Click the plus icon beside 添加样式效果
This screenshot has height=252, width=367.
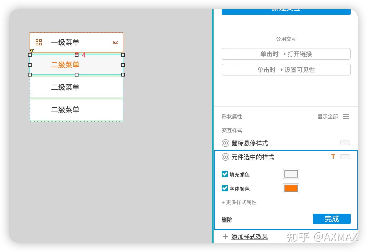coord(226,236)
